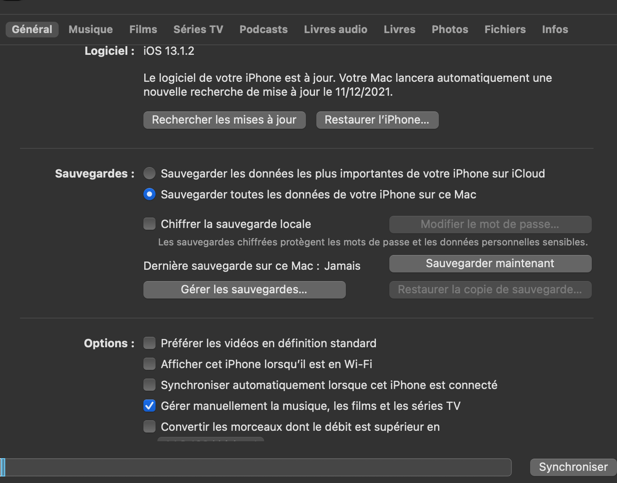
Task: Select backup all data to this Mac
Action: [x=149, y=195]
